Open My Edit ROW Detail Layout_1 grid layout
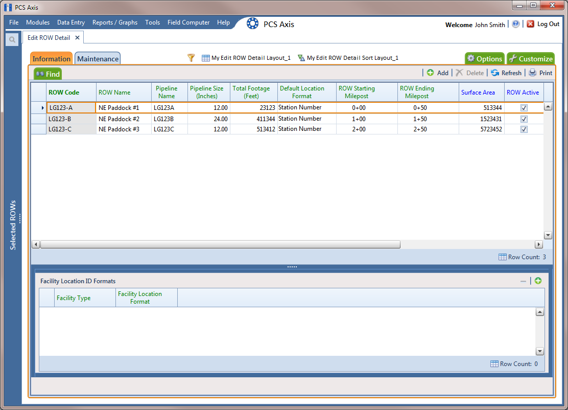The width and height of the screenshot is (568, 410). (246, 58)
